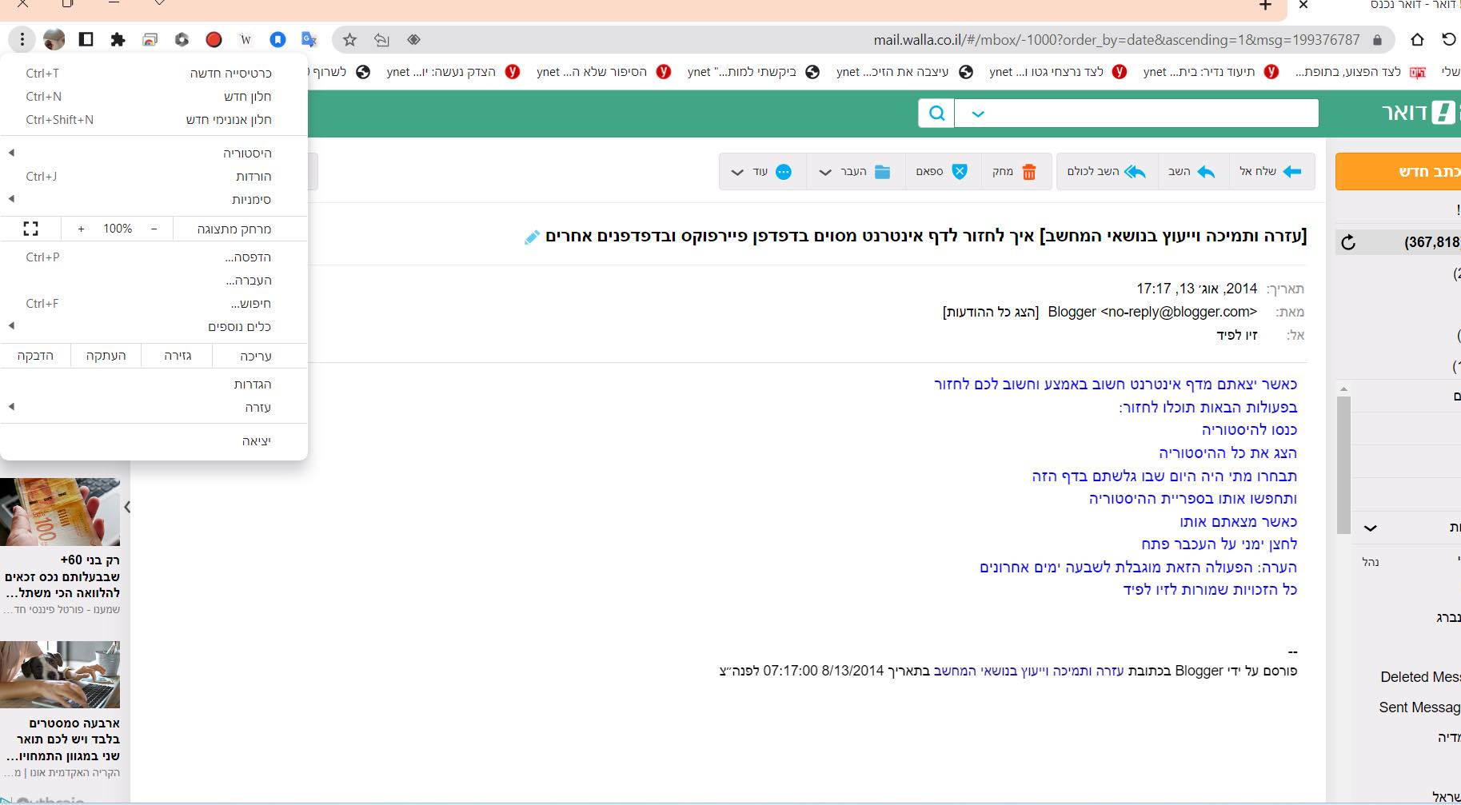The width and height of the screenshot is (1461, 805).
Task: Click the mail search input field
Action: [x=1152, y=114]
